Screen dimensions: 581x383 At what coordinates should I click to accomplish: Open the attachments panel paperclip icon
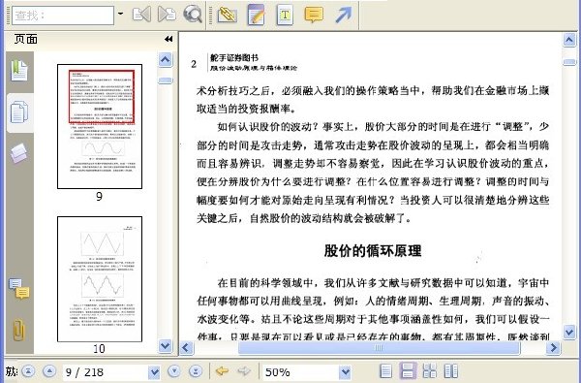point(18,330)
